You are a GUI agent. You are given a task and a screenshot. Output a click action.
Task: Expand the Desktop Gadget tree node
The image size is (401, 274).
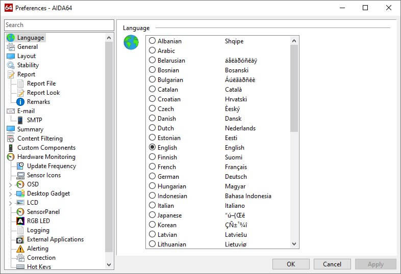[x=10, y=194]
